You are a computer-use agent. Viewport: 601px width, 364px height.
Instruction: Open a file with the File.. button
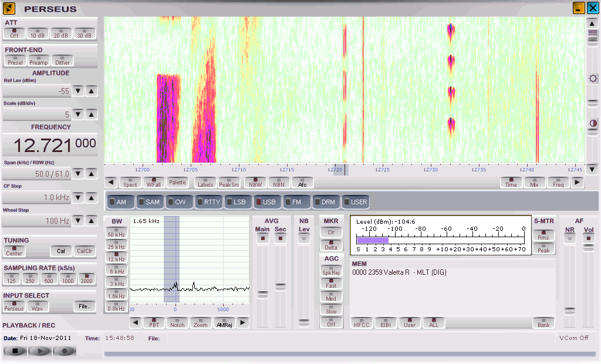(85, 306)
